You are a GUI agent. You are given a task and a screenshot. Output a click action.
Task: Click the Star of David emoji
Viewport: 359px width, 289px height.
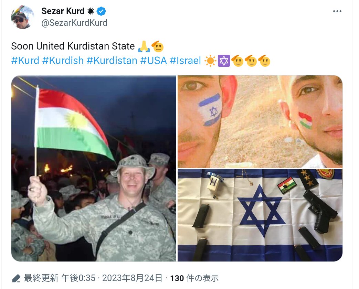coord(223,61)
